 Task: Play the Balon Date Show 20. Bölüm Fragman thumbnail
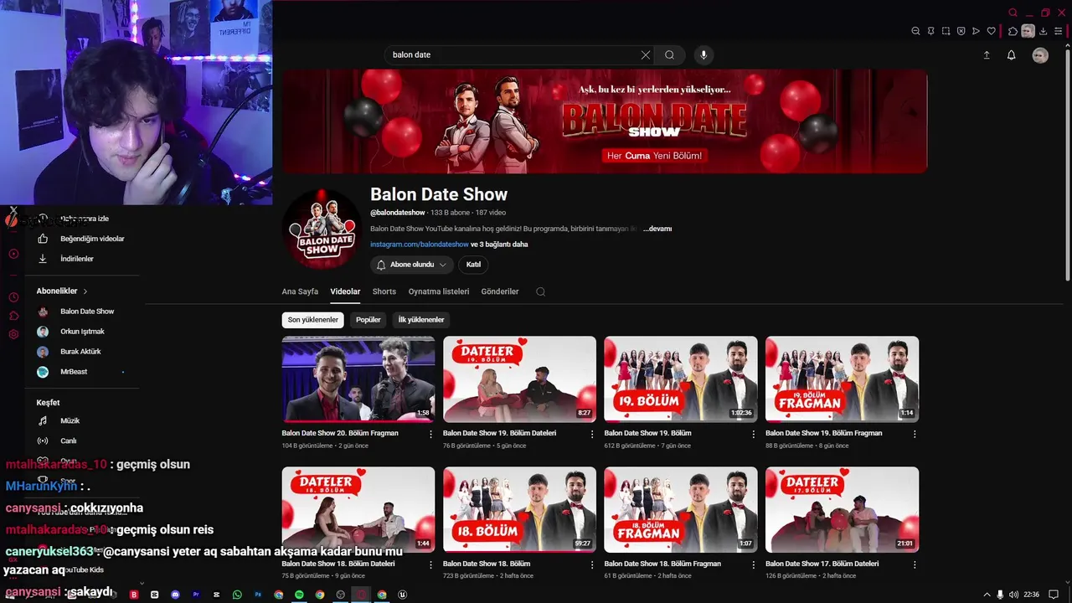[x=358, y=379]
